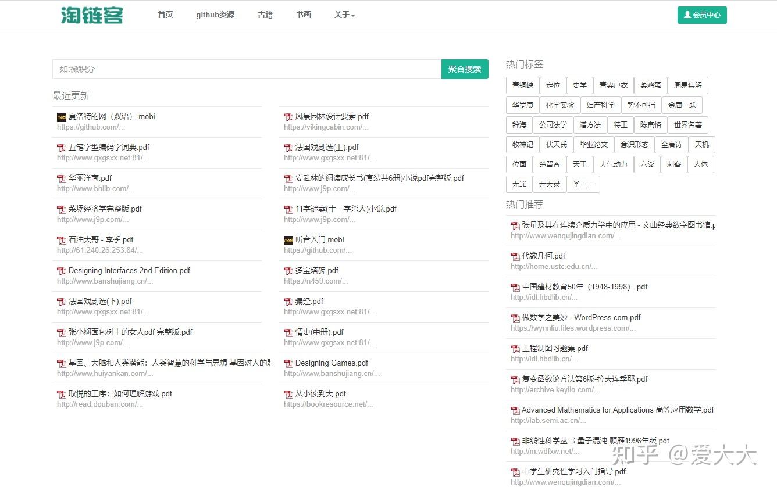Viewport: 777px width, 487px height.
Task: Click the PDF icon beside 五笔字型编码字词典.pdf
Action: [62, 148]
